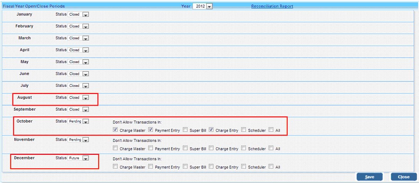This screenshot has height=183, width=419.
Task: Uncheck October Charge Master checkbox
Action: click(116, 130)
